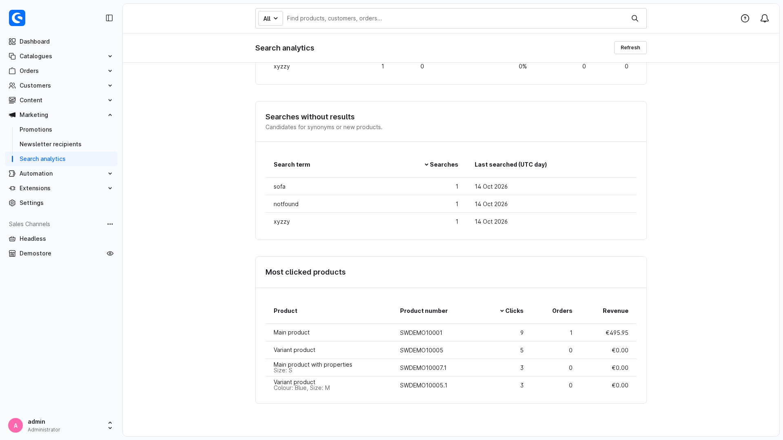Click the Orders bag icon

(12, 71)
